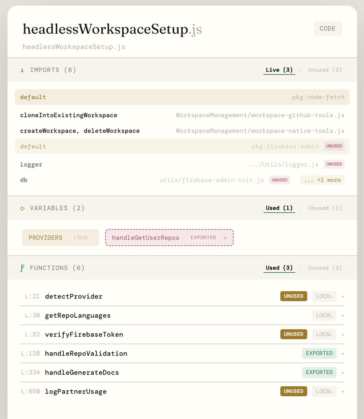
Task: Click UNUSED badge on db row
Action: pos(279,180)
